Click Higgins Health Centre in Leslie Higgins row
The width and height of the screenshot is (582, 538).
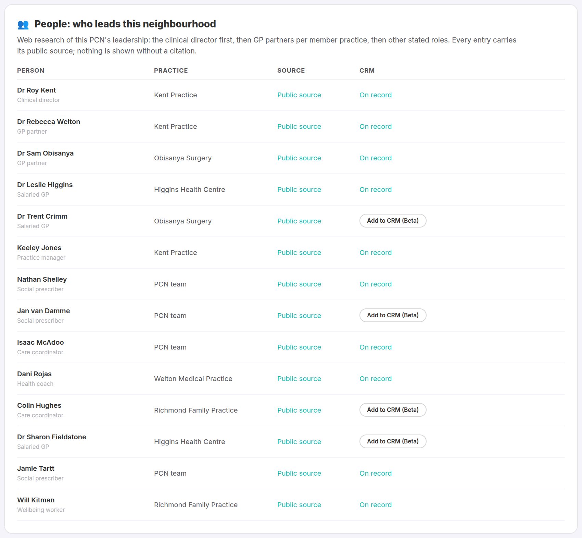click(x=189, y=189)
